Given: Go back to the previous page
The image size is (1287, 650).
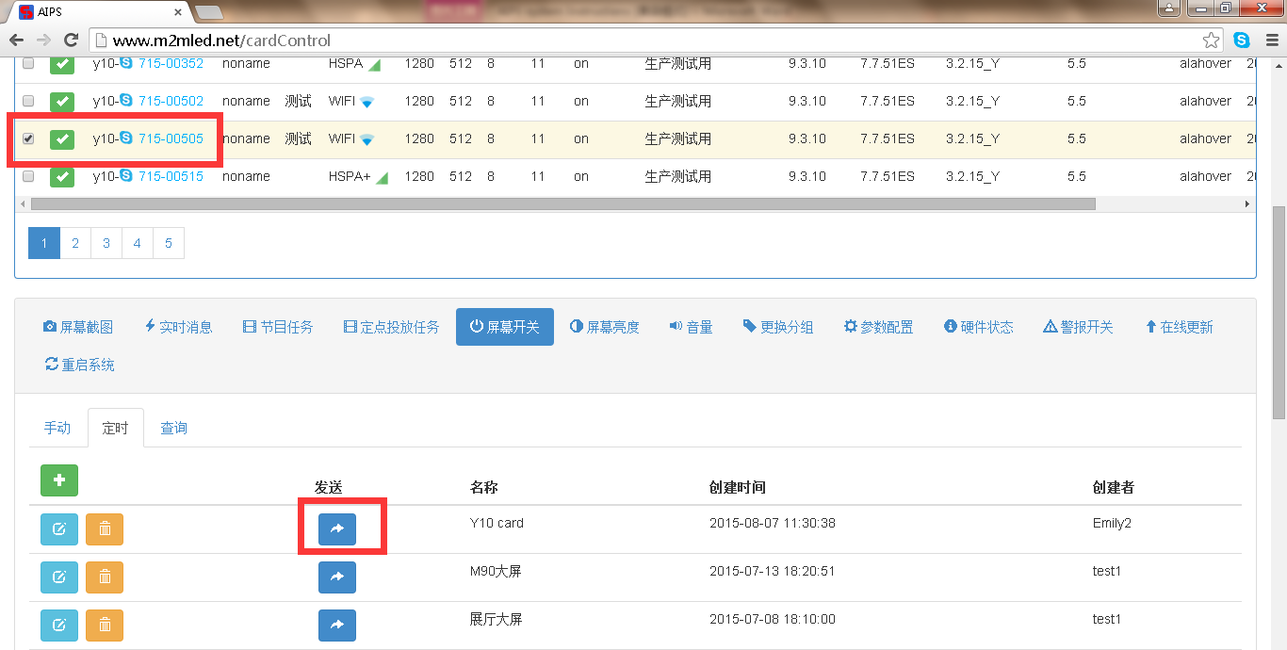Looking at the screenshot, I should pyautogui.click(x=16, y=41).
